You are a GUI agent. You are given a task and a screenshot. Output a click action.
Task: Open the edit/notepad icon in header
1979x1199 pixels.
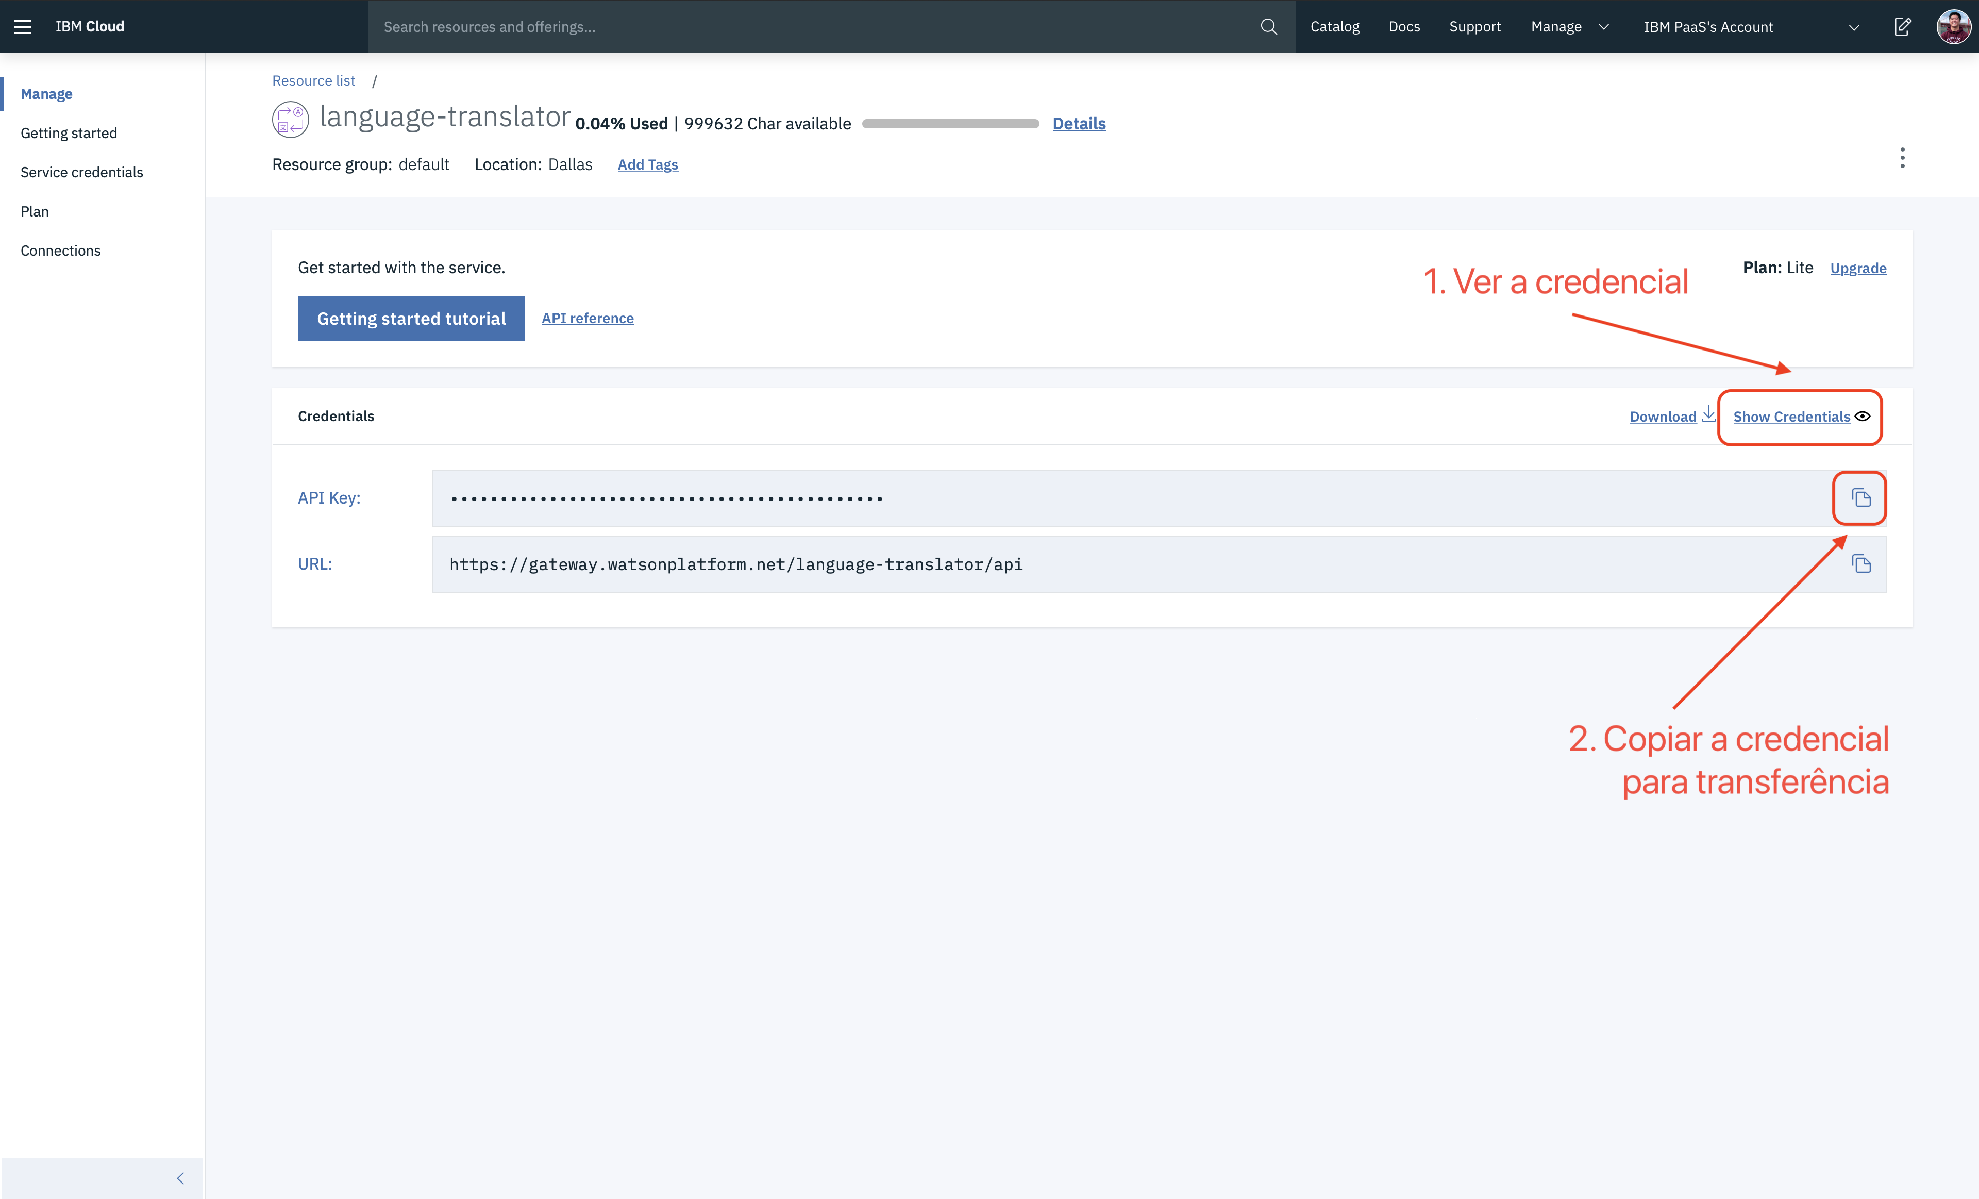pos(1902,26)
